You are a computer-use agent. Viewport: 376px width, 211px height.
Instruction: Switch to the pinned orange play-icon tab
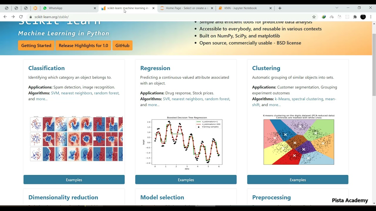(x=36, y=8)
